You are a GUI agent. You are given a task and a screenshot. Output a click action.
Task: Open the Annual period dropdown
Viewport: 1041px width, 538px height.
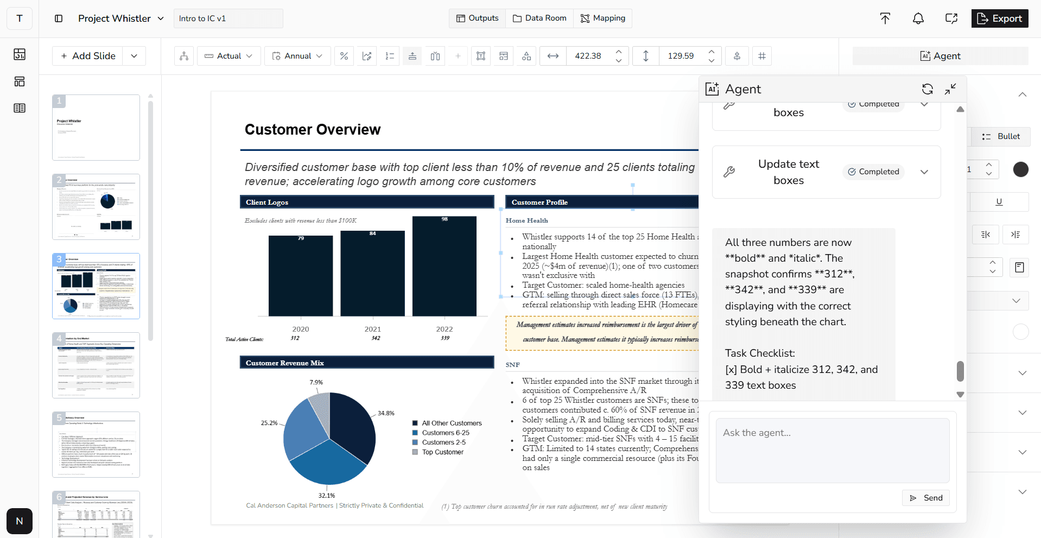pos(297,56)
